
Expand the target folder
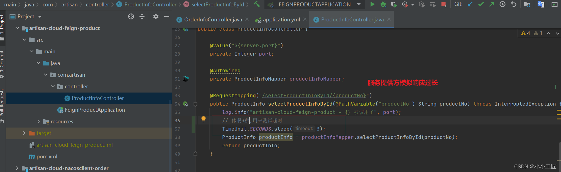click(x=24, y=133)
